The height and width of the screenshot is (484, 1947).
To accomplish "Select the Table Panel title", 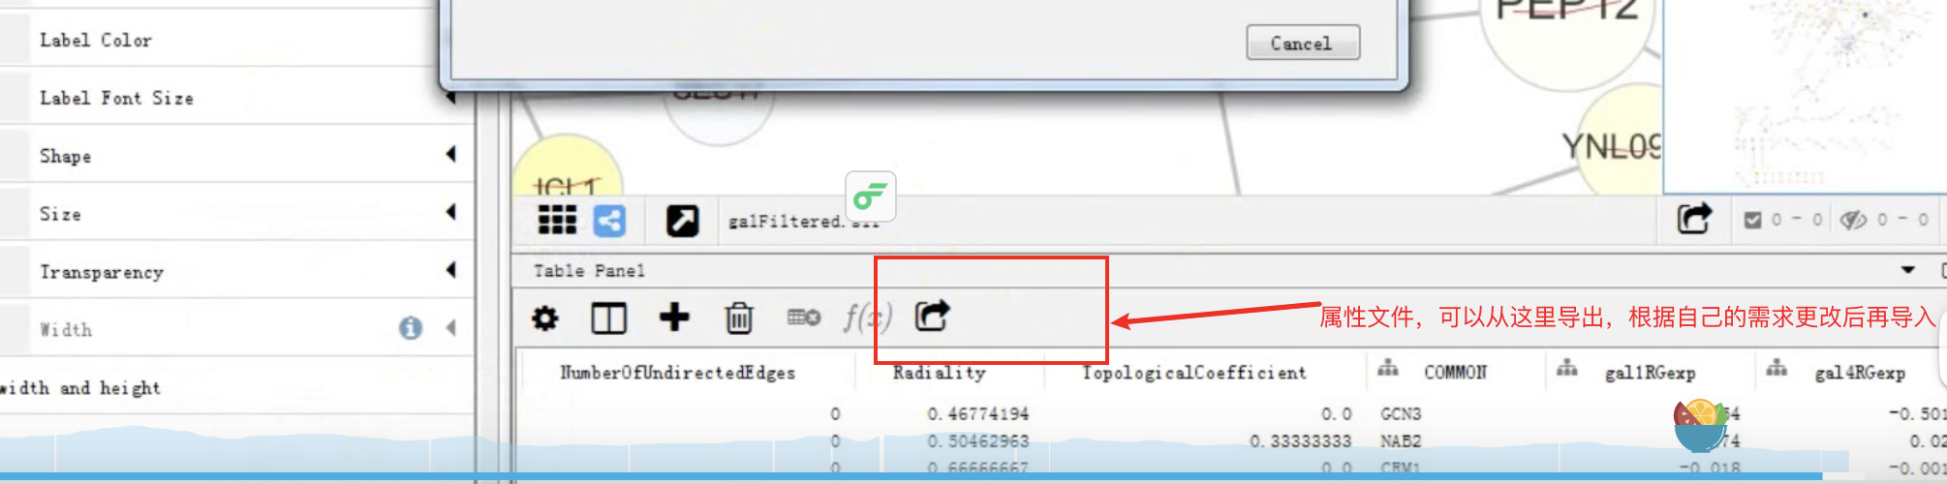I will coord(589,271).
